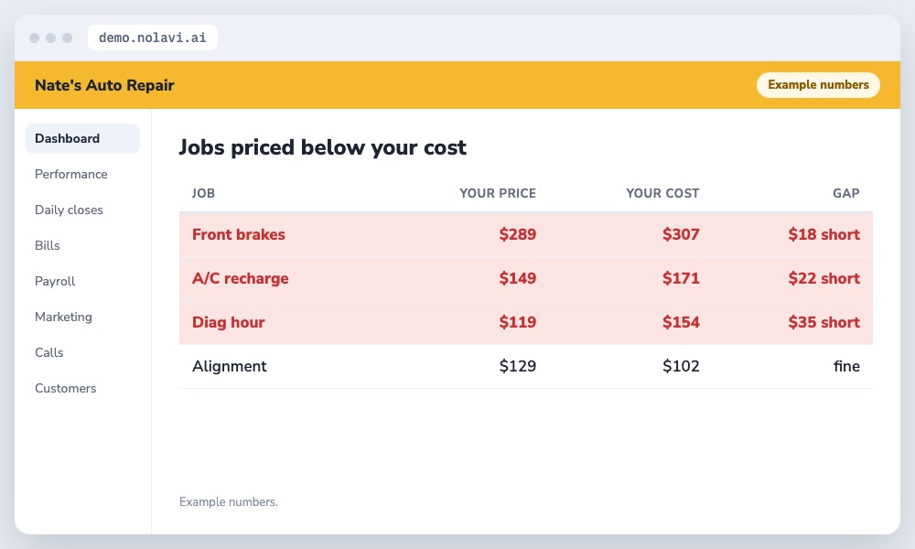
Task: Click the $119 Diag hour price
Action: (518, 322)
